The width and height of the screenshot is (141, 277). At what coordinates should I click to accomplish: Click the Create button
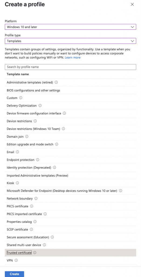pyautogui.click(x=15, y=274)
